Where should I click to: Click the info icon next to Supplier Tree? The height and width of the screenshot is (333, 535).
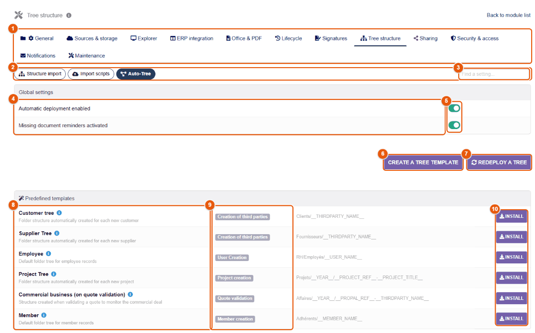[x=57, y=233]
